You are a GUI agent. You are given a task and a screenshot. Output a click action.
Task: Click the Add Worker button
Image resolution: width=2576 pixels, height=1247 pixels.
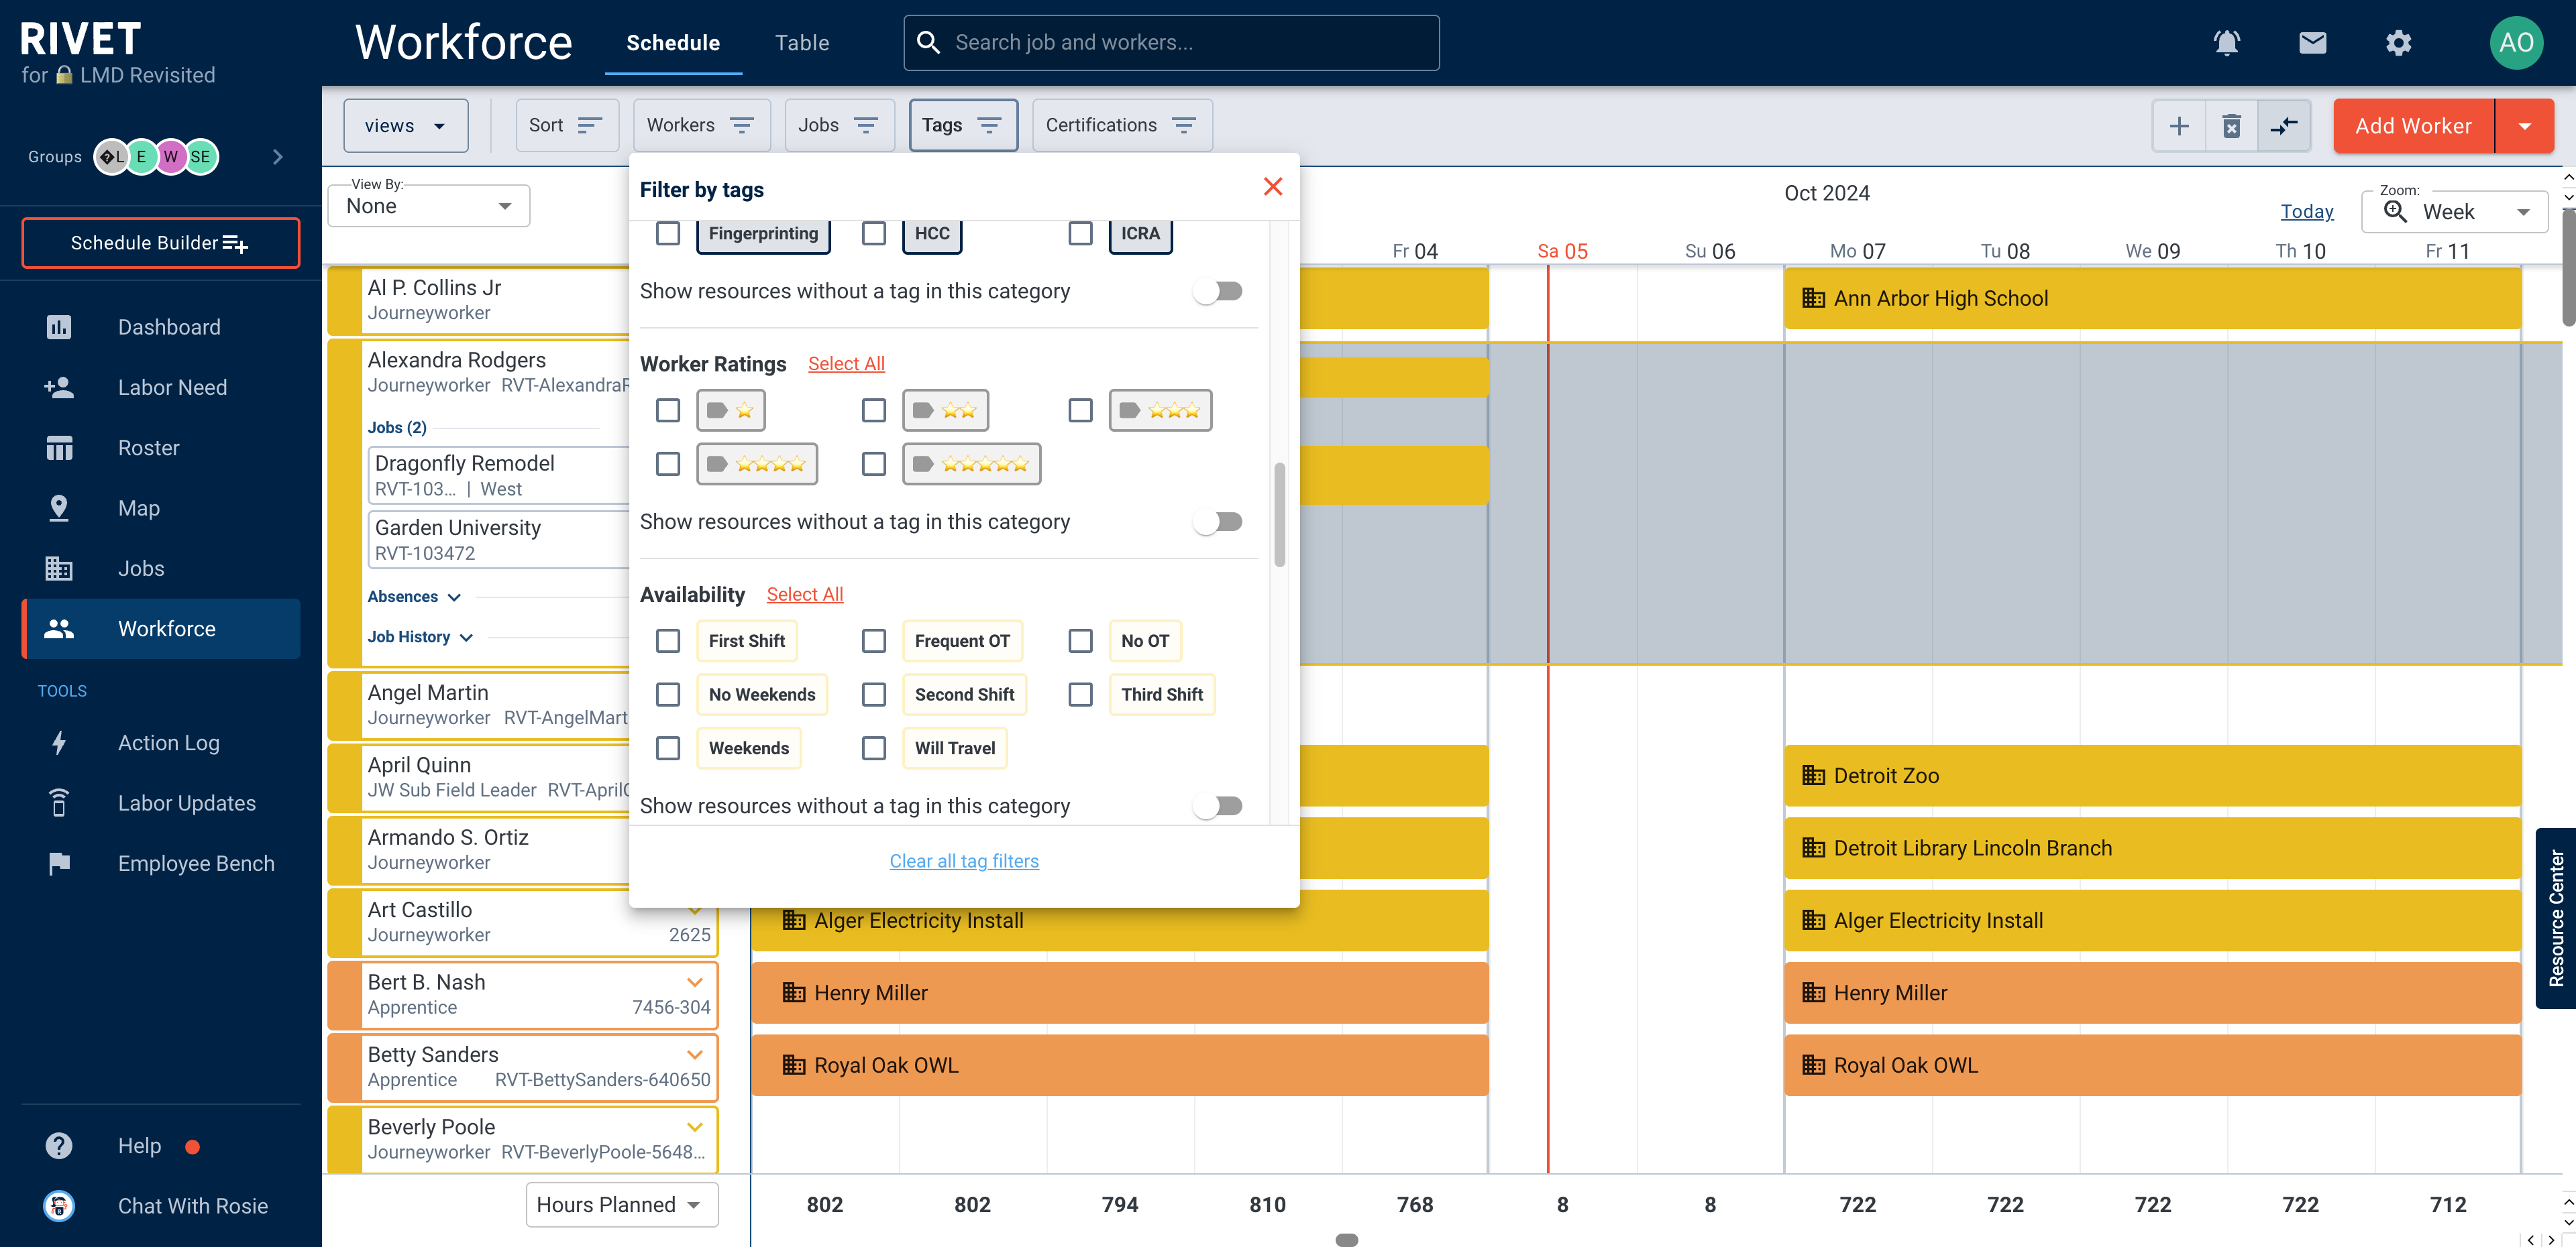(2413, 126)
